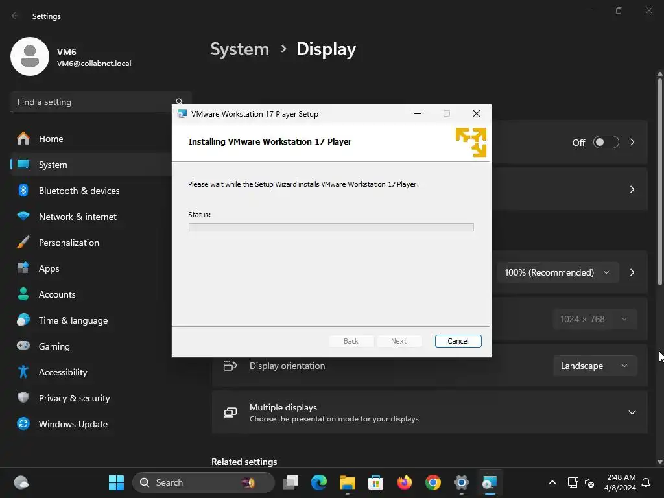This screenshot has height=498, width=664.
Task: Click the search magnifier icon in Settings
Action: 179,101
